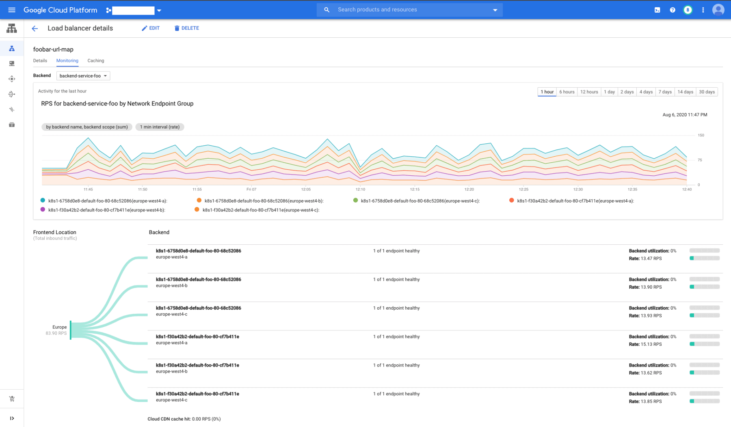Click the DELETE button

point(186,28)
